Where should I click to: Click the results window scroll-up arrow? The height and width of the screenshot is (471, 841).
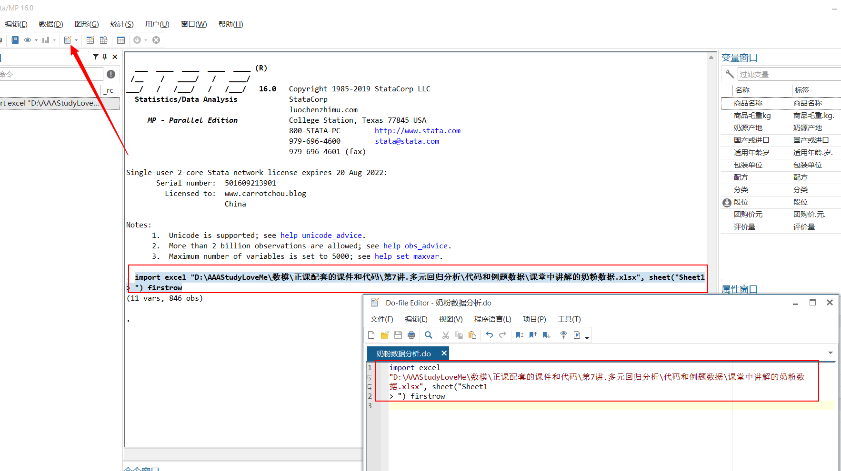[711, 57]
